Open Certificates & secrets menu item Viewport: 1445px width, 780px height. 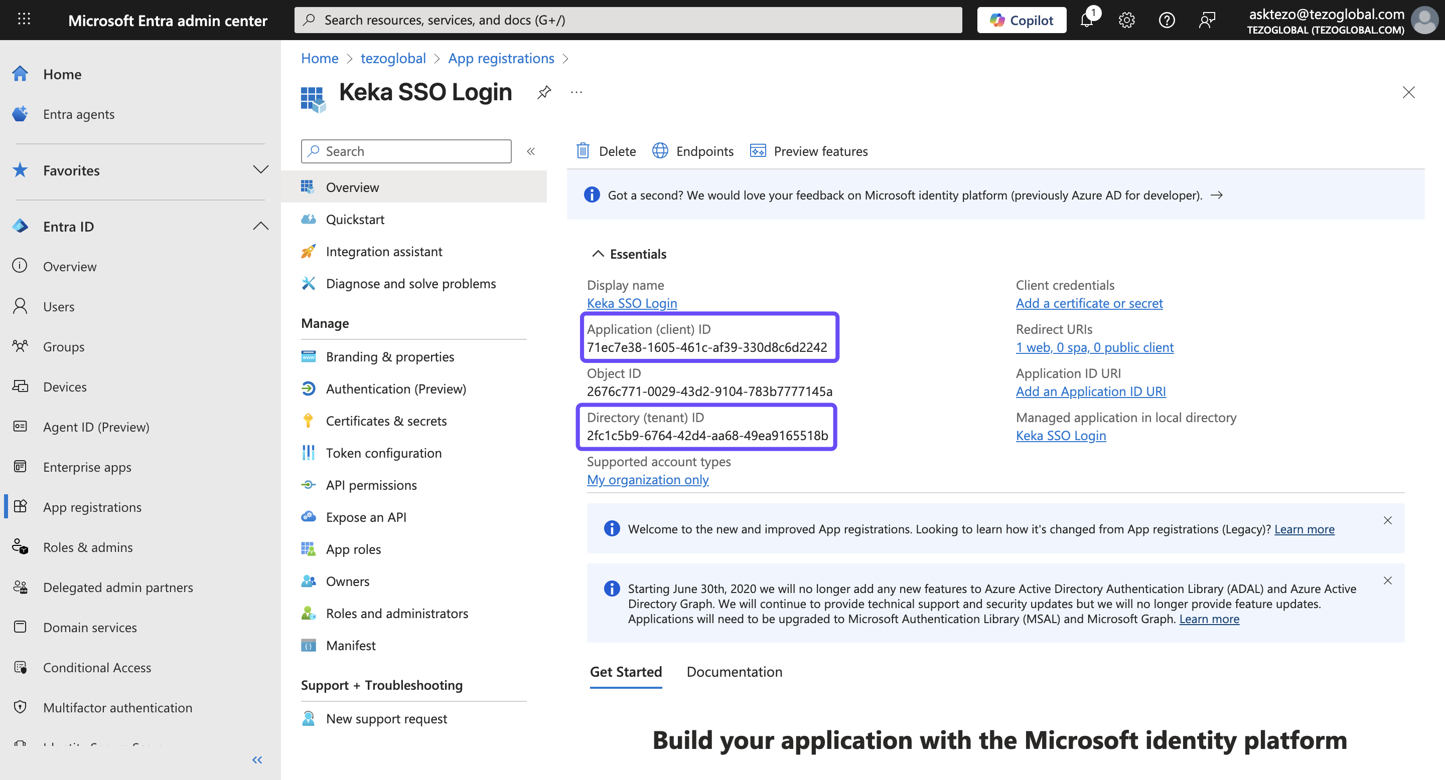click(x=386, y=421)
